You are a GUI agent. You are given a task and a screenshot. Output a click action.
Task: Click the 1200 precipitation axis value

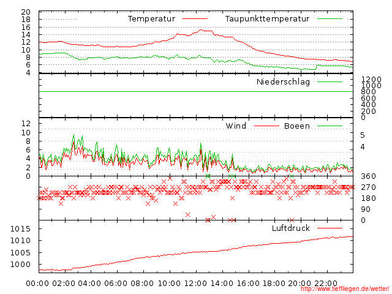tap(371, 80)
